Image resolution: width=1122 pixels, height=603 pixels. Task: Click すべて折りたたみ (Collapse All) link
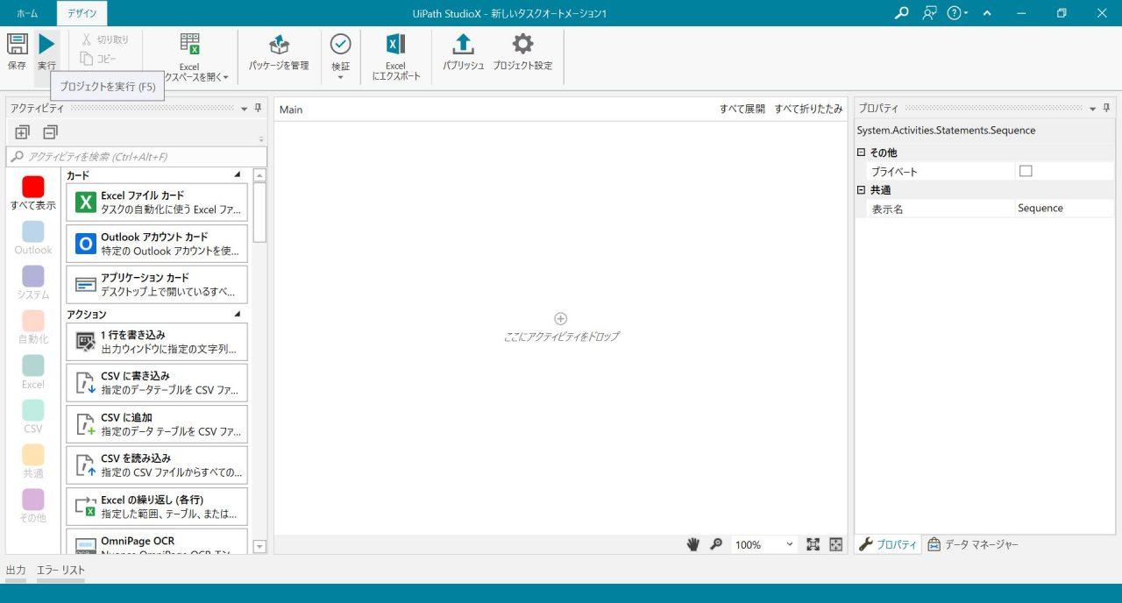pyautogui.click(x=808, y=110)
